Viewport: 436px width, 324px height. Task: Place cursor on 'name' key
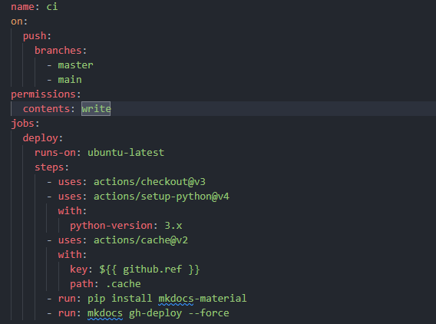coord(22,7)
